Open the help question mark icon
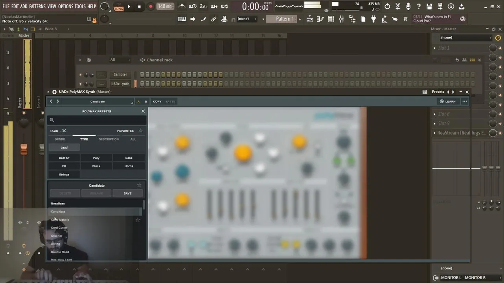Image resolution: width=504 pixels, height=283 pixels. click(x=419, y=6)
